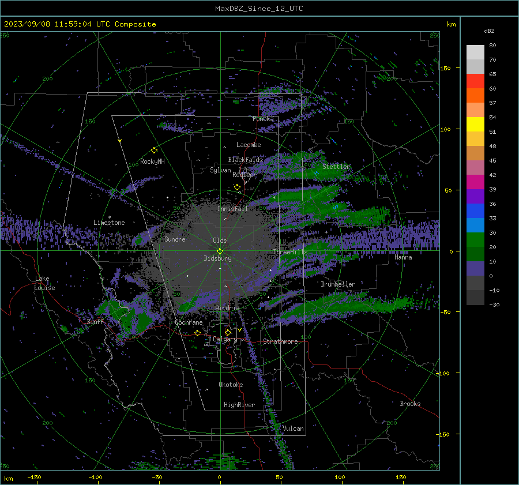This screenshot has width=519, height=485.
Task: Click the dBZ legend heading
Action: tap(489, 31)
